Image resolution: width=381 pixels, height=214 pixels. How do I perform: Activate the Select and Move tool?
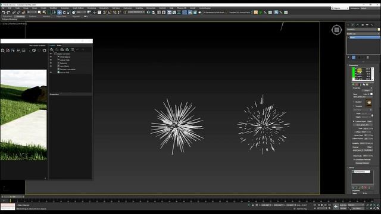pos(60,12)
